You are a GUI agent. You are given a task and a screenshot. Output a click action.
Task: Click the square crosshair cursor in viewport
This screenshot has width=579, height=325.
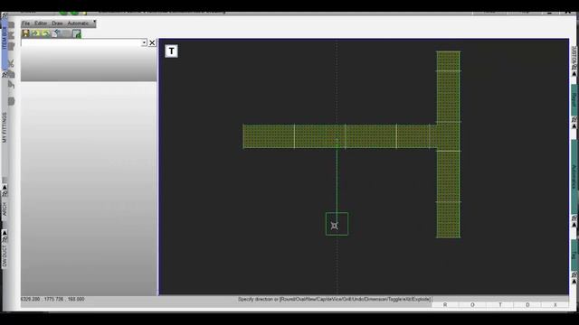[x=337, y=224]
